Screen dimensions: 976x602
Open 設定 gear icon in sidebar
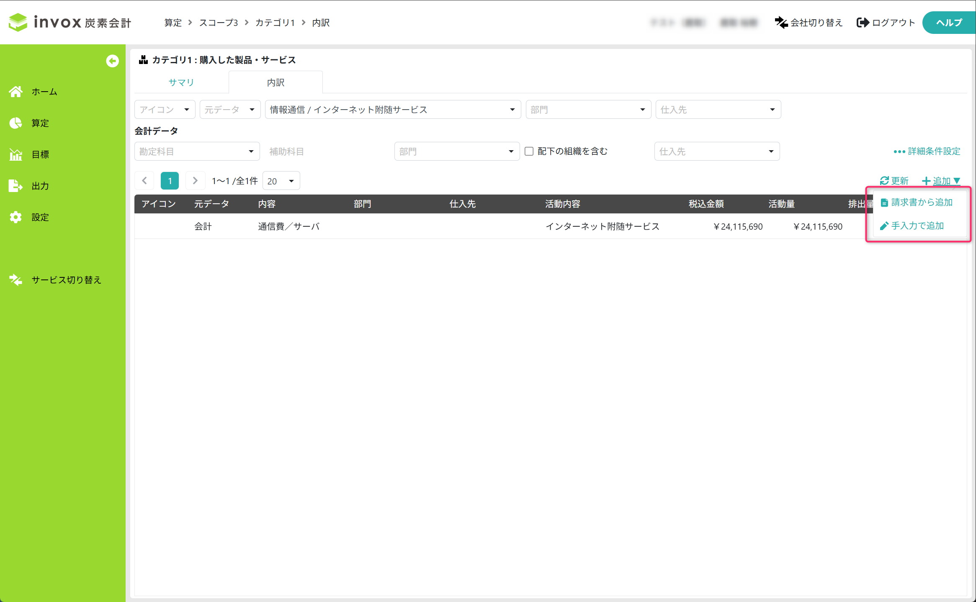(16, 217)
